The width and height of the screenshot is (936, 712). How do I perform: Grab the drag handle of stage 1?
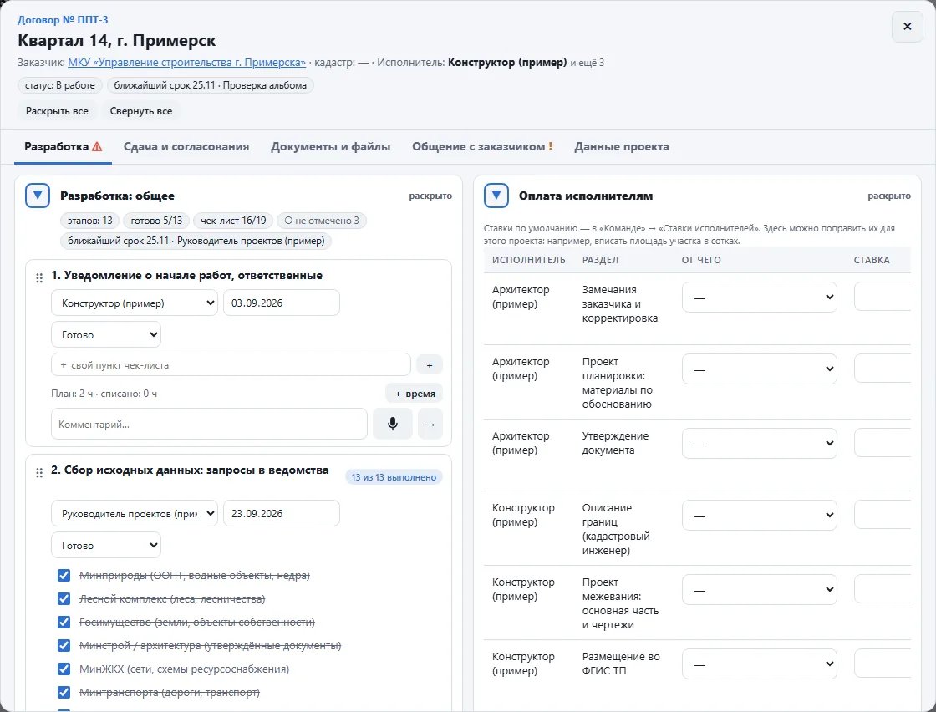39,277
